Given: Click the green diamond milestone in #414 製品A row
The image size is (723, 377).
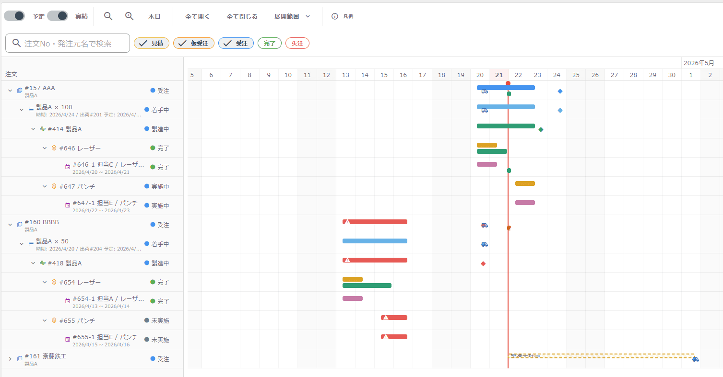Looking at the screenshot, I should point(541,129).
